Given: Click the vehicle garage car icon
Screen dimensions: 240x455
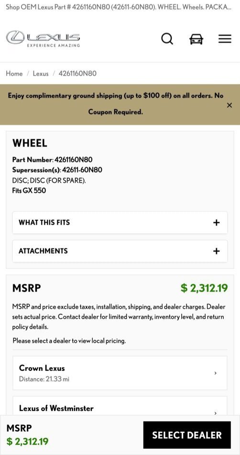Looking at the screenshot, I should point(196,39).
